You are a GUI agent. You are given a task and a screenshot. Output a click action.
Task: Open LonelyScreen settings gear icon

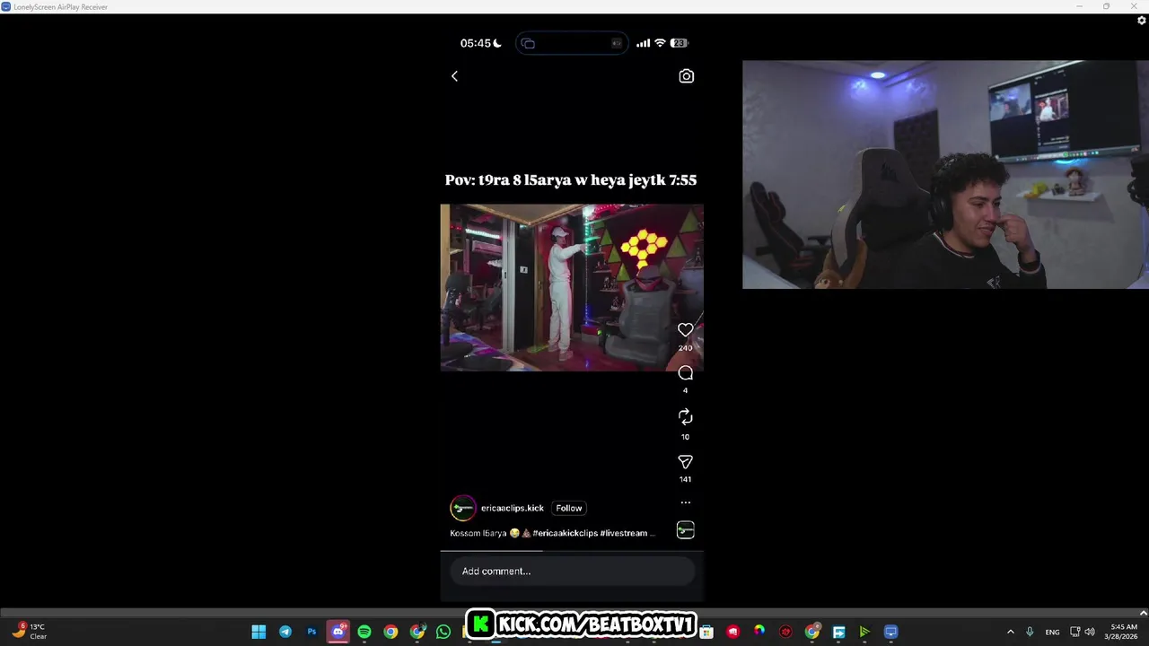coord(1142,21)
